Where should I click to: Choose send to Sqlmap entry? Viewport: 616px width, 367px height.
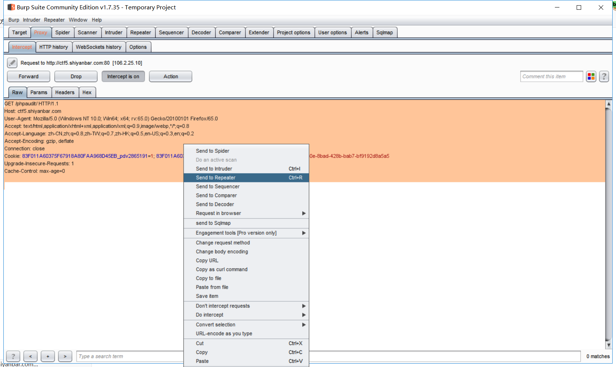pos(246,223)
